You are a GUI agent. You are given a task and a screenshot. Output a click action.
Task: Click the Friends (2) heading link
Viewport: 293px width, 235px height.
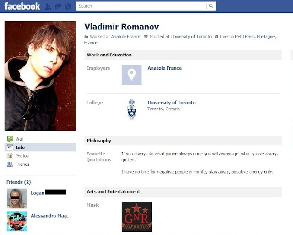(18, 182)
